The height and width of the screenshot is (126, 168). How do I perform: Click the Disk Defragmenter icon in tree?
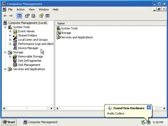click(15, 61)
